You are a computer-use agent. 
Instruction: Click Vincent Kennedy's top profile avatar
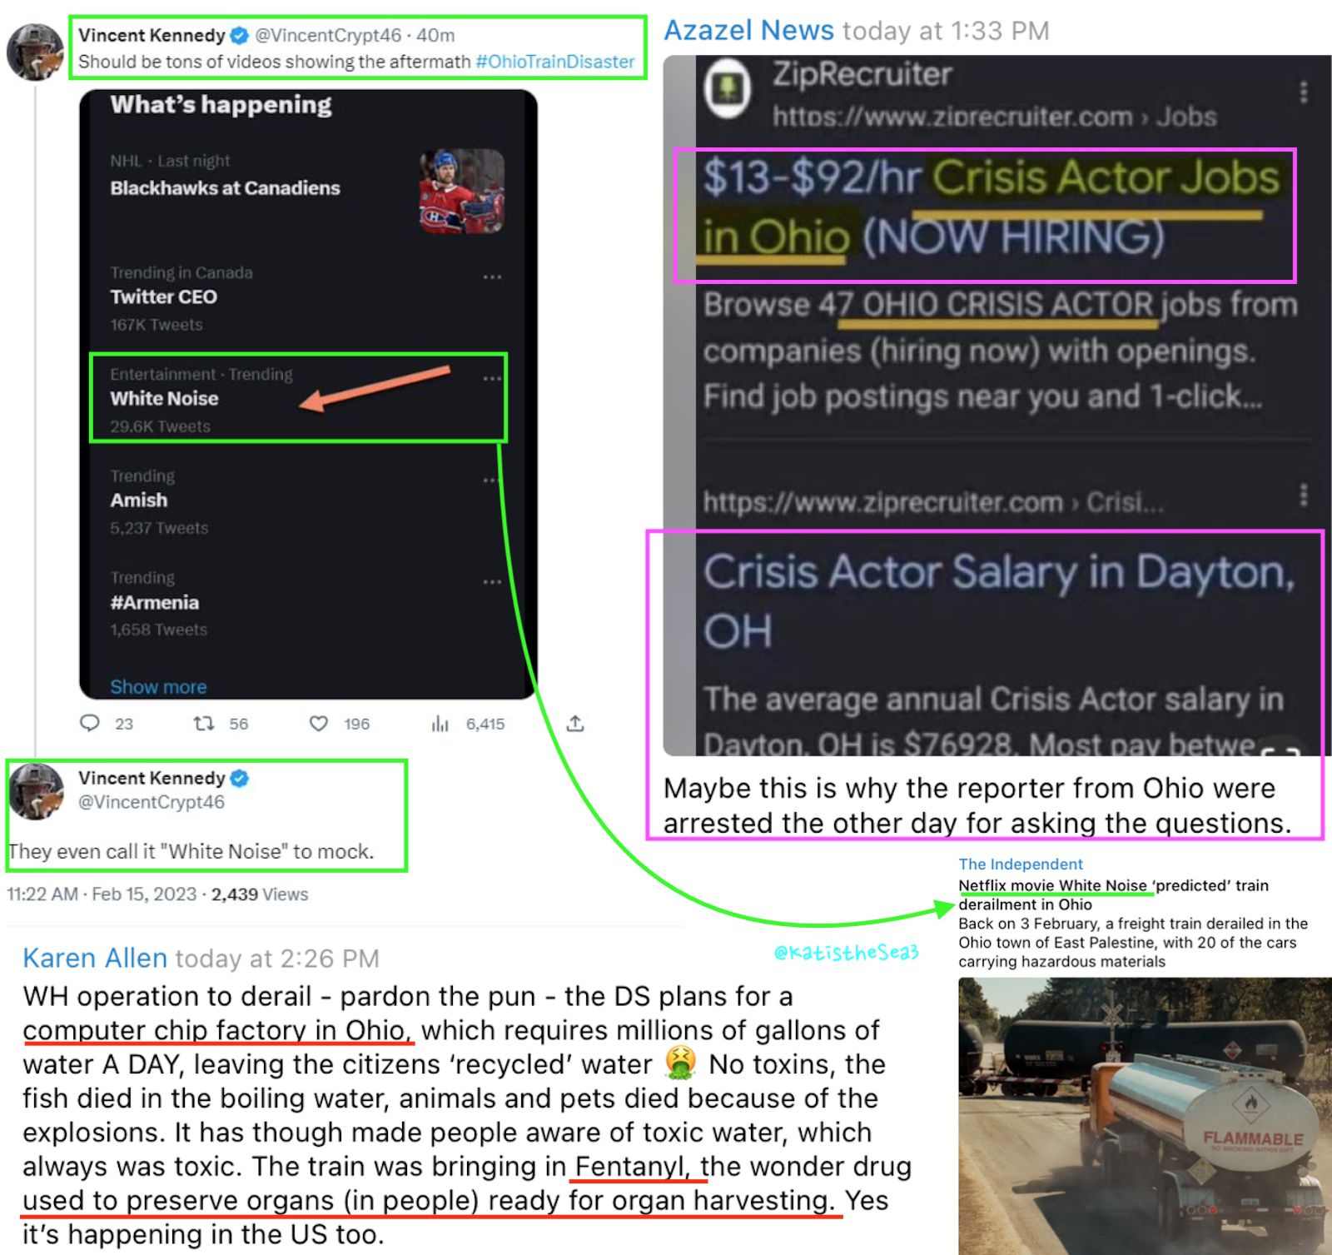35,52
